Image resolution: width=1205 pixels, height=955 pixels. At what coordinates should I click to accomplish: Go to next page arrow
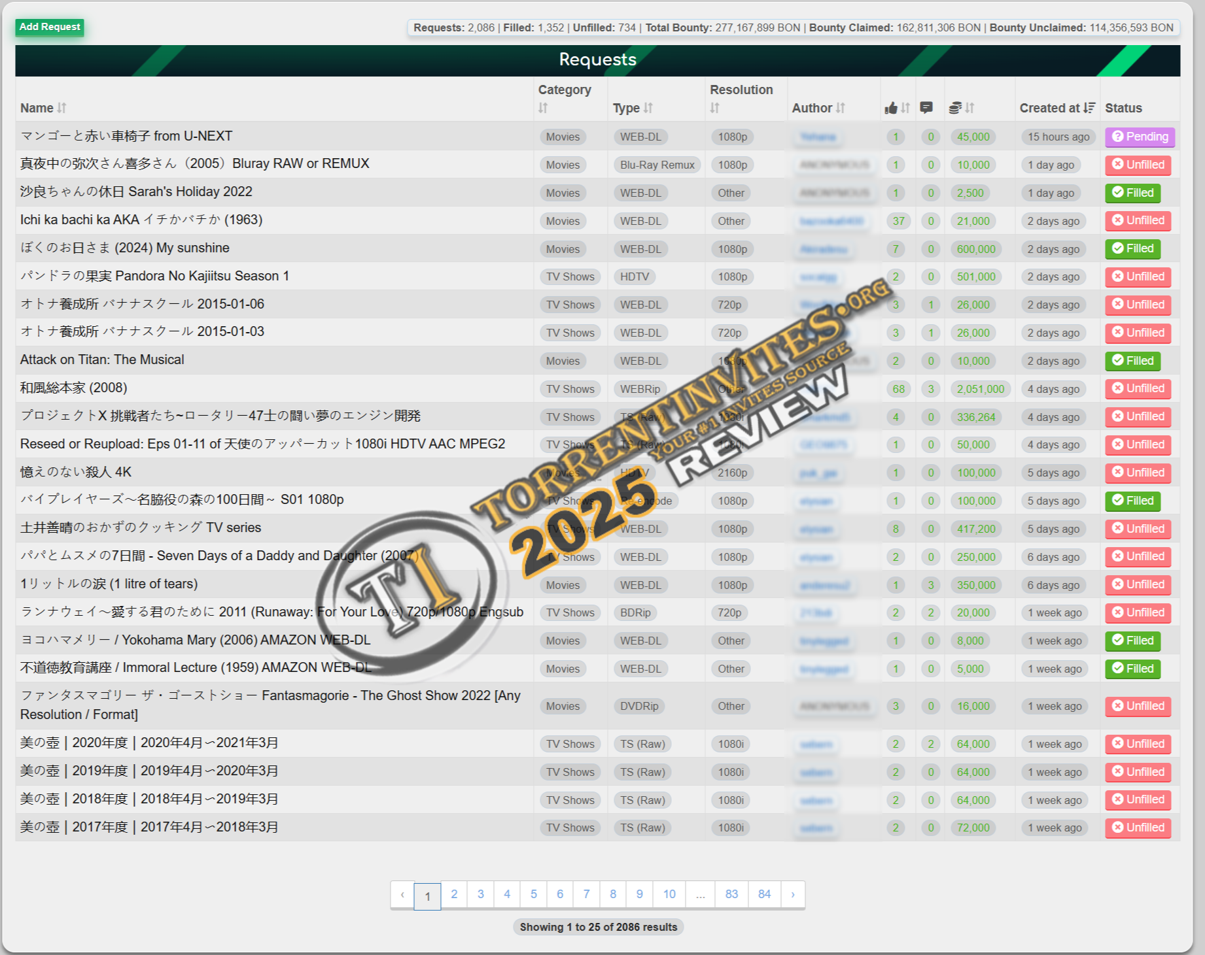coord(793,894)
